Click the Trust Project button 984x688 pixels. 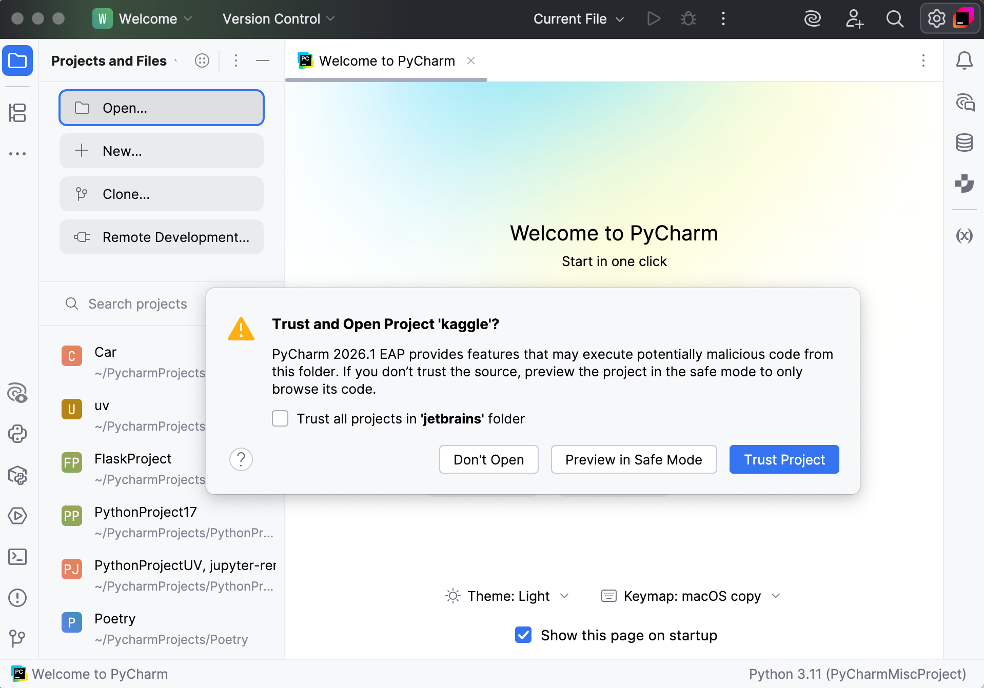(x=783, y=459)
